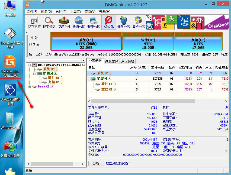Select 系统(C:) in the left tree
The image size is (231, 175).
[50, 69]
